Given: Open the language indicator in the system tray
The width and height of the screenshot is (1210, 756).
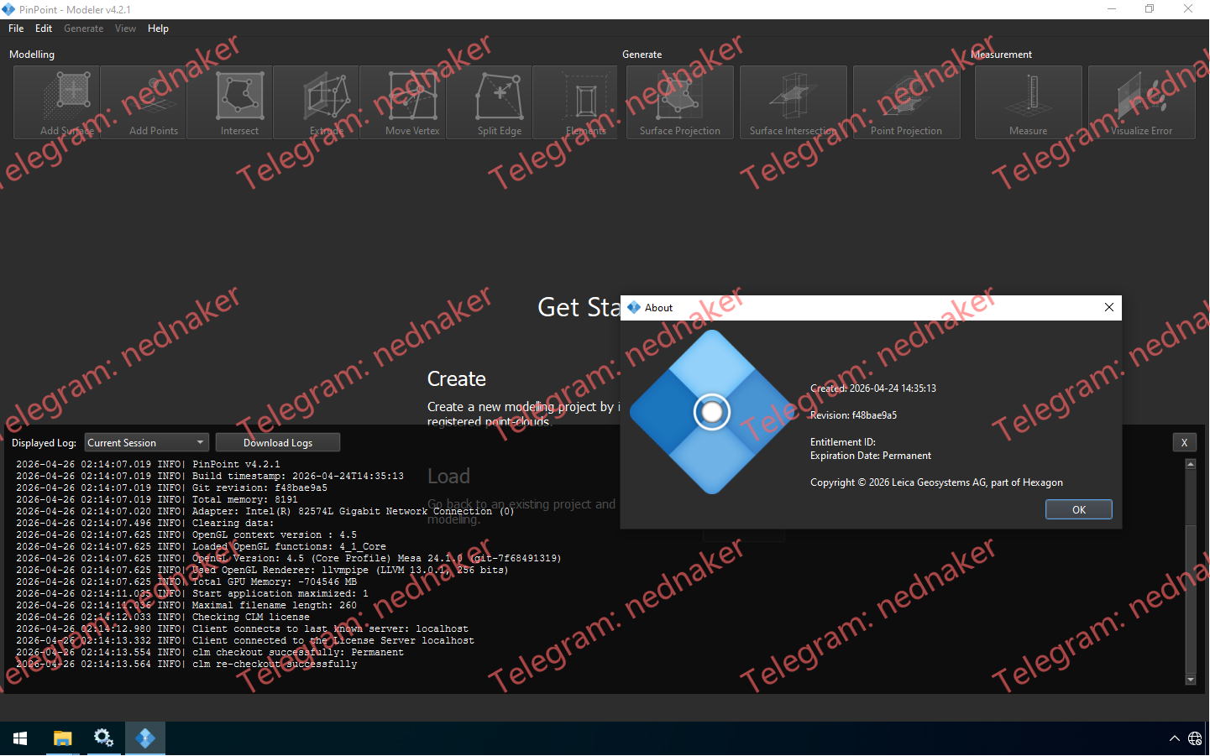Looking at the screenshot, I should point(1196,739).
